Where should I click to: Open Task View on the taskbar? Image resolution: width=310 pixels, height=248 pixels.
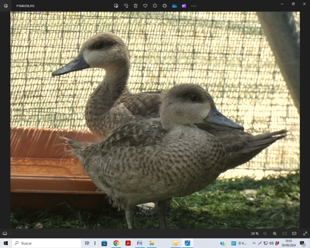[87, 243]
